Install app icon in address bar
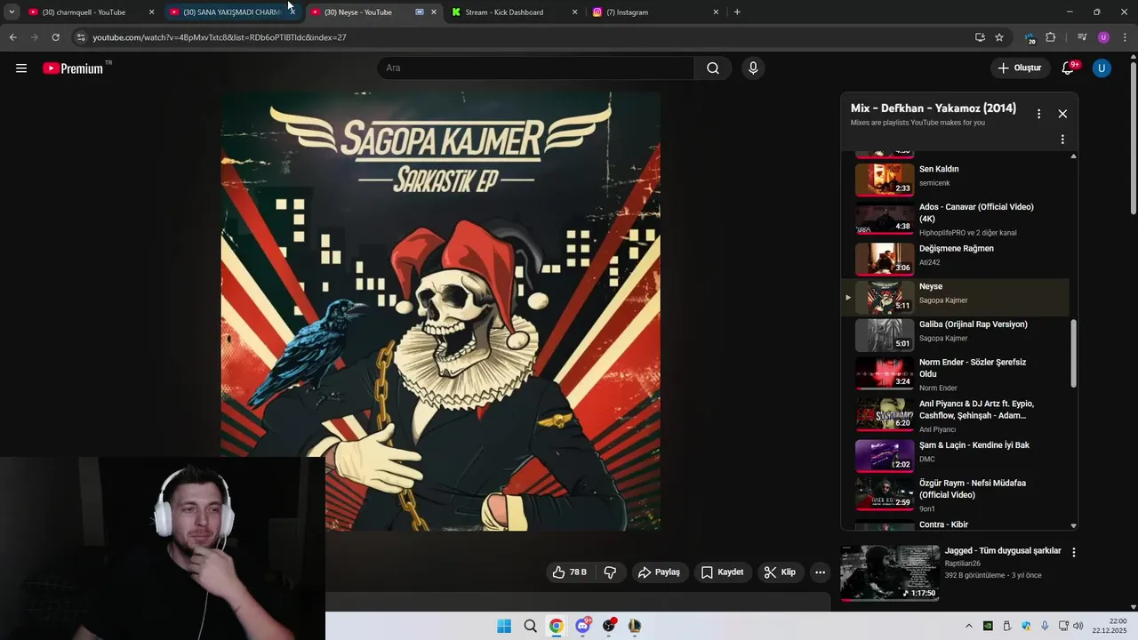The height and width of the screenshot is (640, 1138). point(980,37)
